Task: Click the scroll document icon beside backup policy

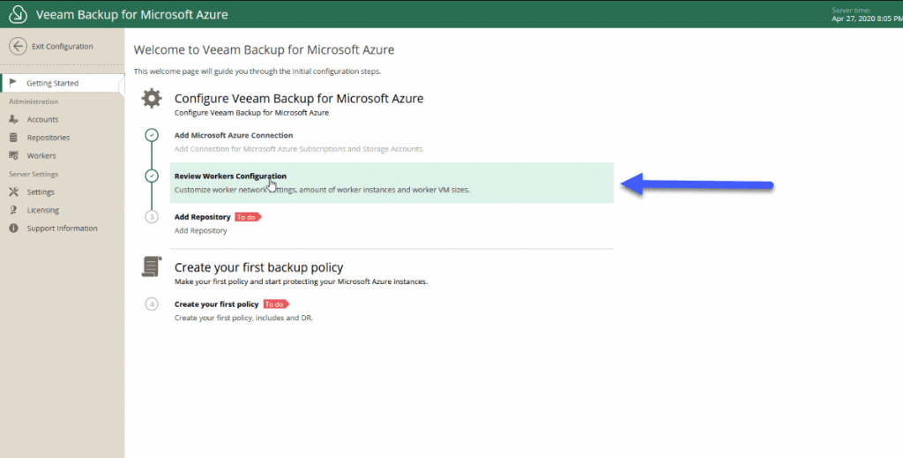Action: (x=152, y=267)
